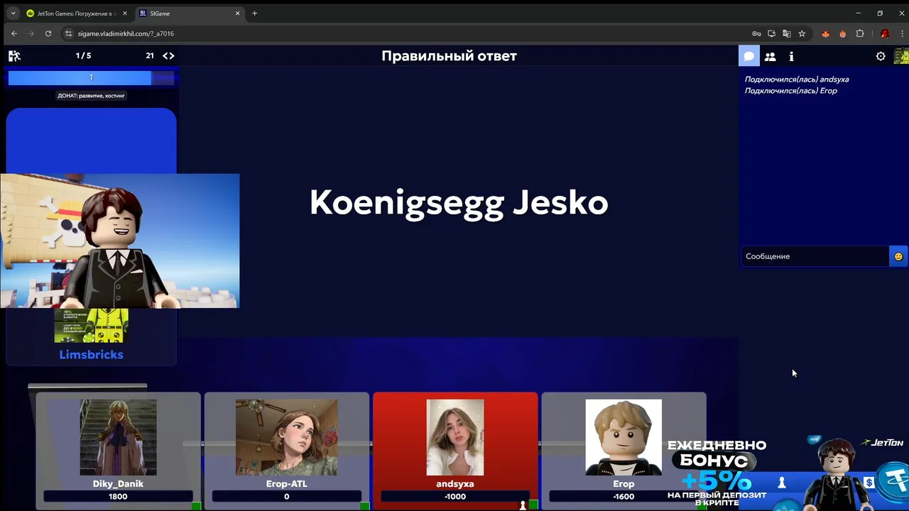
Task: Open tab search dropdown arrow
Action: pos(13,13)
